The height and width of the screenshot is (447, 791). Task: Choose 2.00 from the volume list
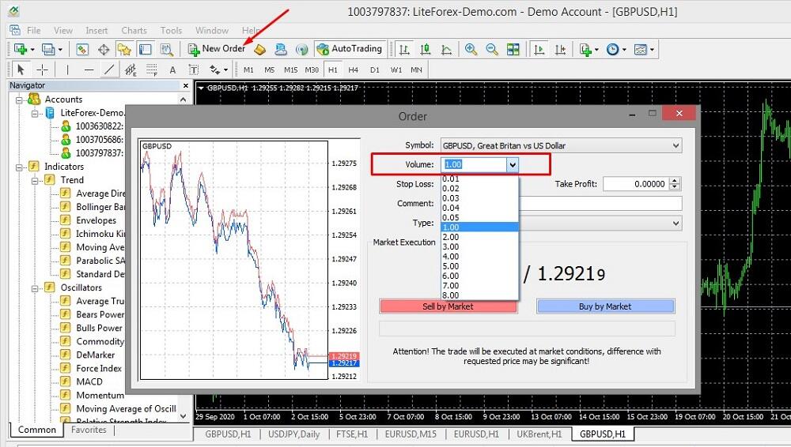click(x=480, y=237)
